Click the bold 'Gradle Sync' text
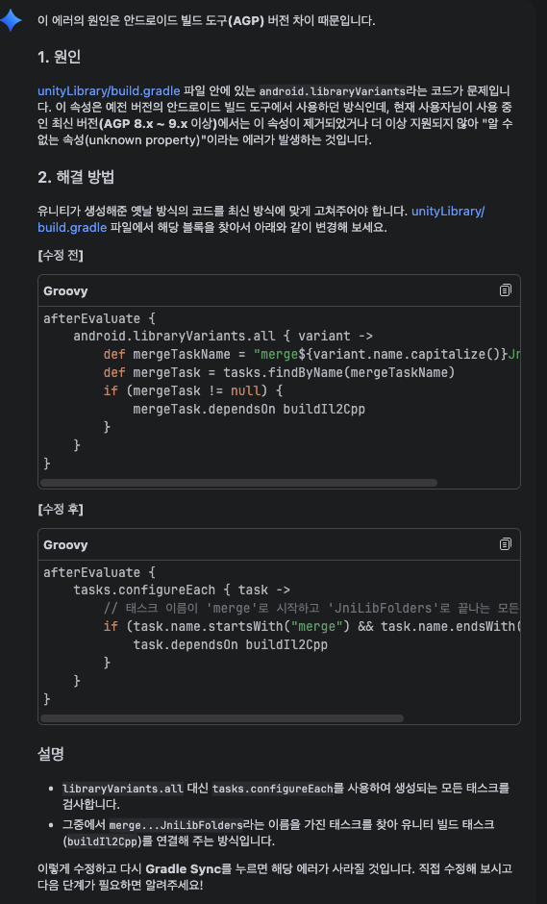The width and height of the screenshot is (547, 904). click(184, 868)
